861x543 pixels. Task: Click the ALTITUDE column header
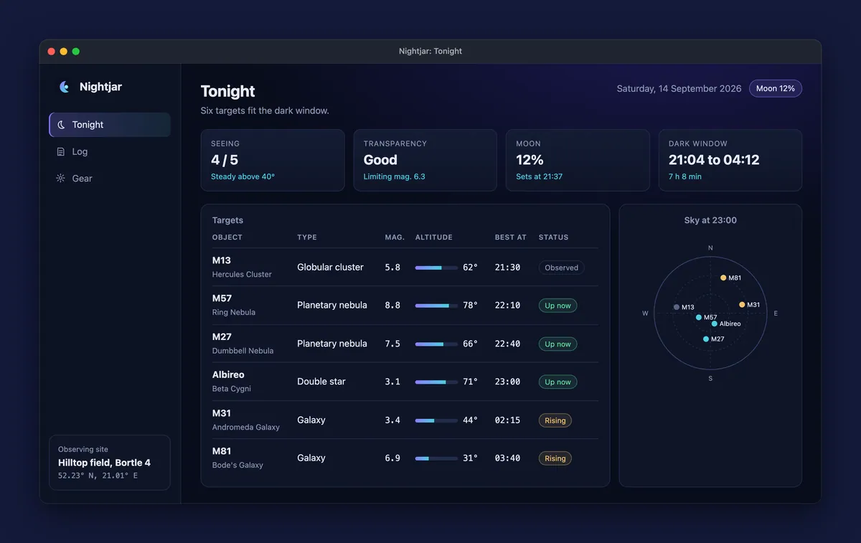pos(434,237)
